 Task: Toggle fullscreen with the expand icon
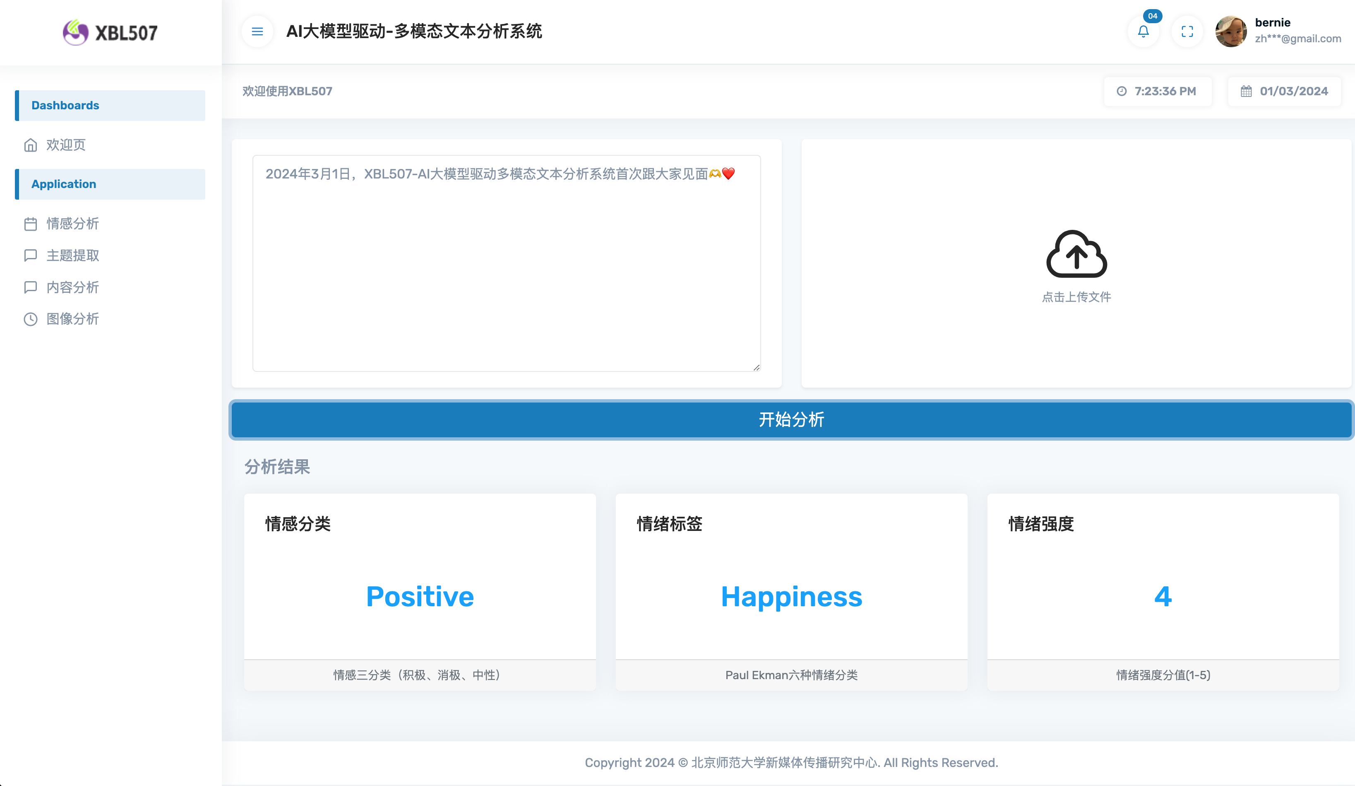1187,32
